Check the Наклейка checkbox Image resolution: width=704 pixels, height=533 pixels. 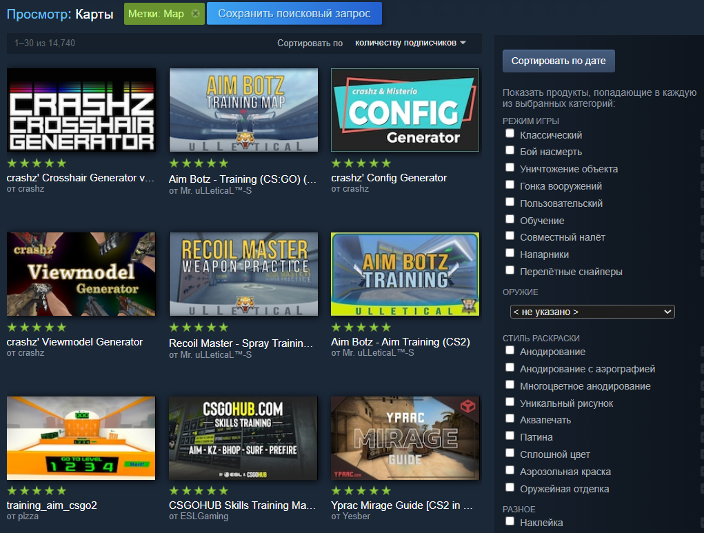510,521
